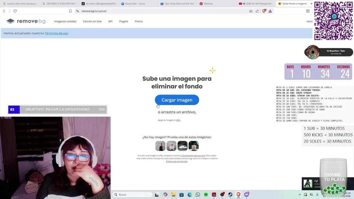Image resolution: width=354 pixels, height=199 pixels.
Task: Open Discord from the taskbar
Action: click(x=246, y=195)
